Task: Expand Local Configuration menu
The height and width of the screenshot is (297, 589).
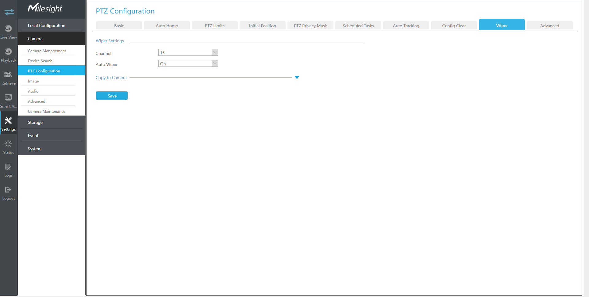Action: 52,25
